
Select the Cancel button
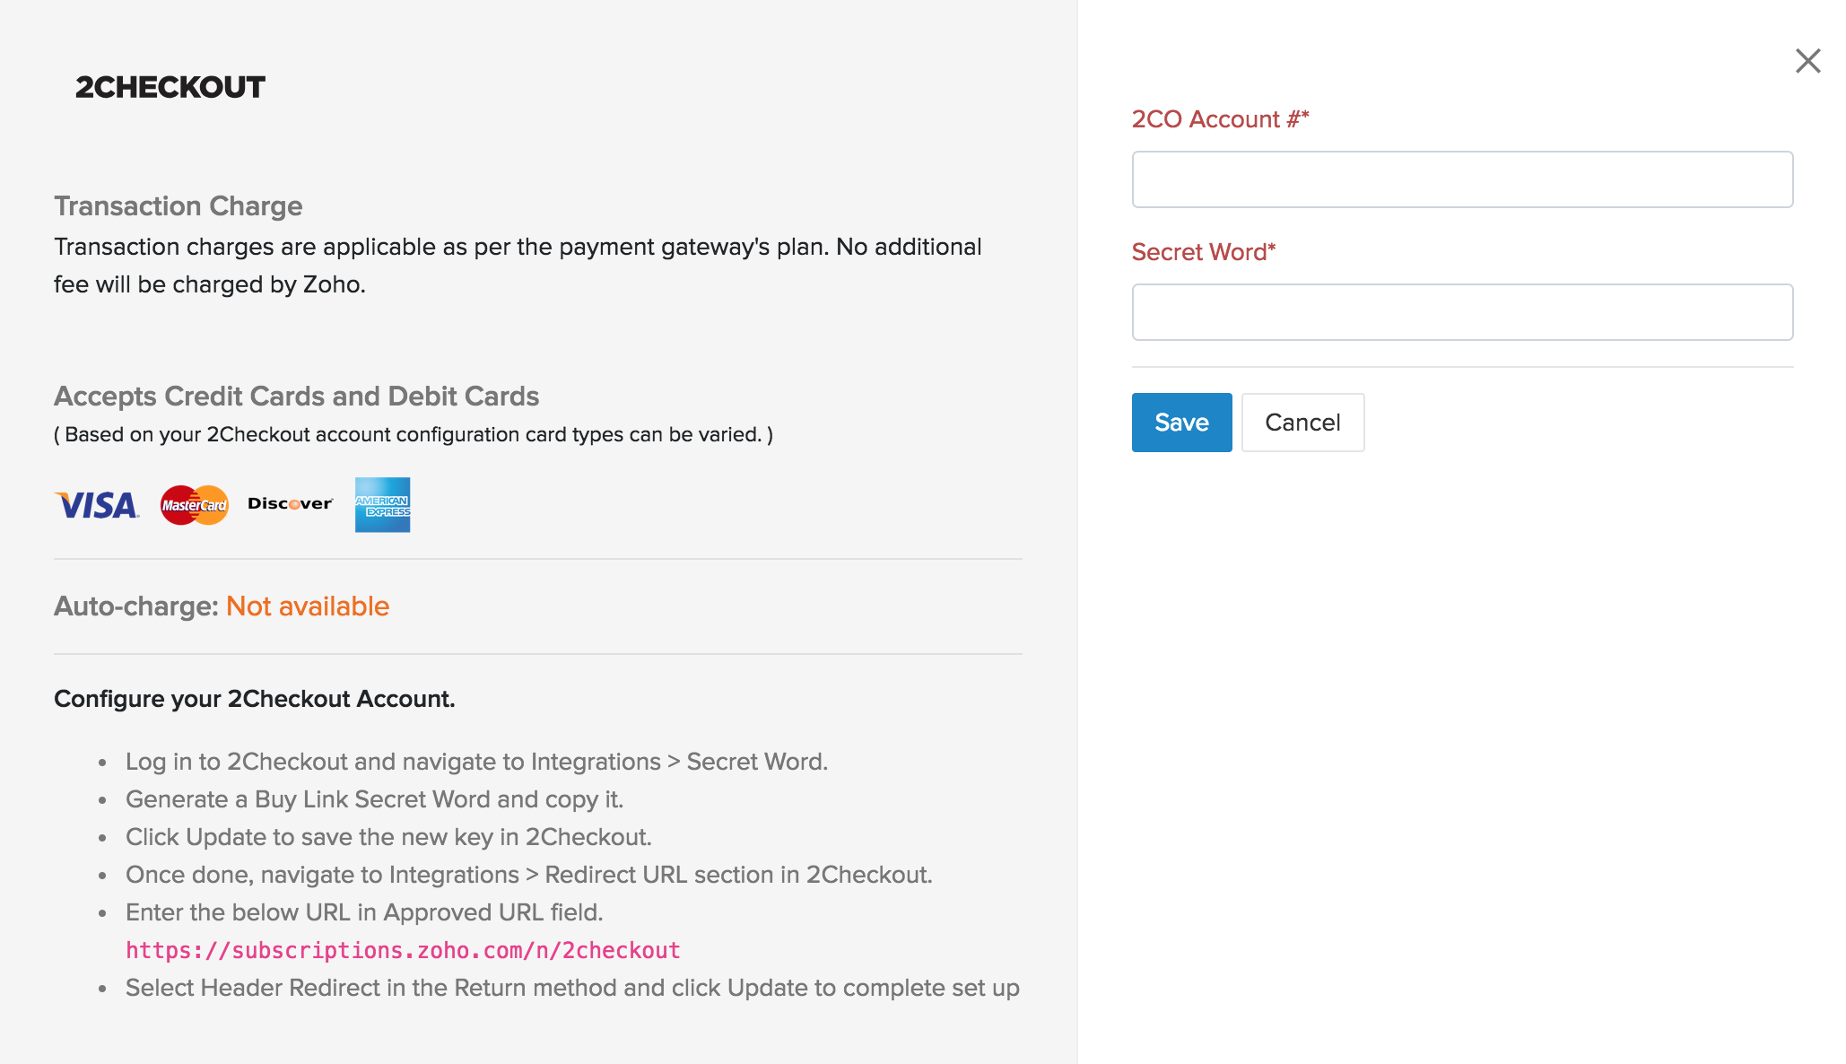tap(1302, 423)
